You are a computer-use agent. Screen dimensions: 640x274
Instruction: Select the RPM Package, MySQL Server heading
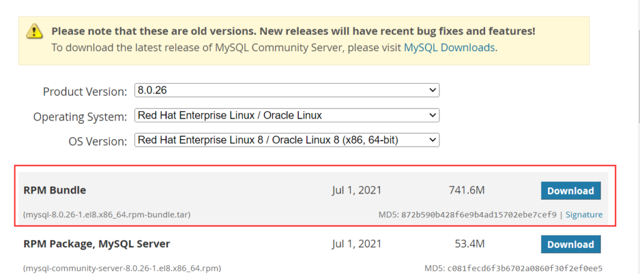pos(97,244)
